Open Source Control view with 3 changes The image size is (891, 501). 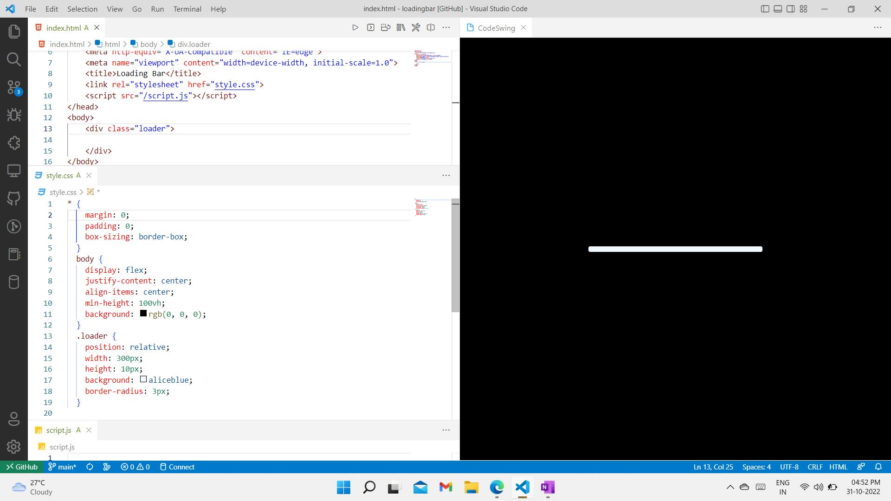[14, 87]
